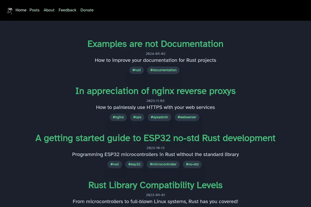Select the #documentation tag
311x207 pixels.
point(163,70)
